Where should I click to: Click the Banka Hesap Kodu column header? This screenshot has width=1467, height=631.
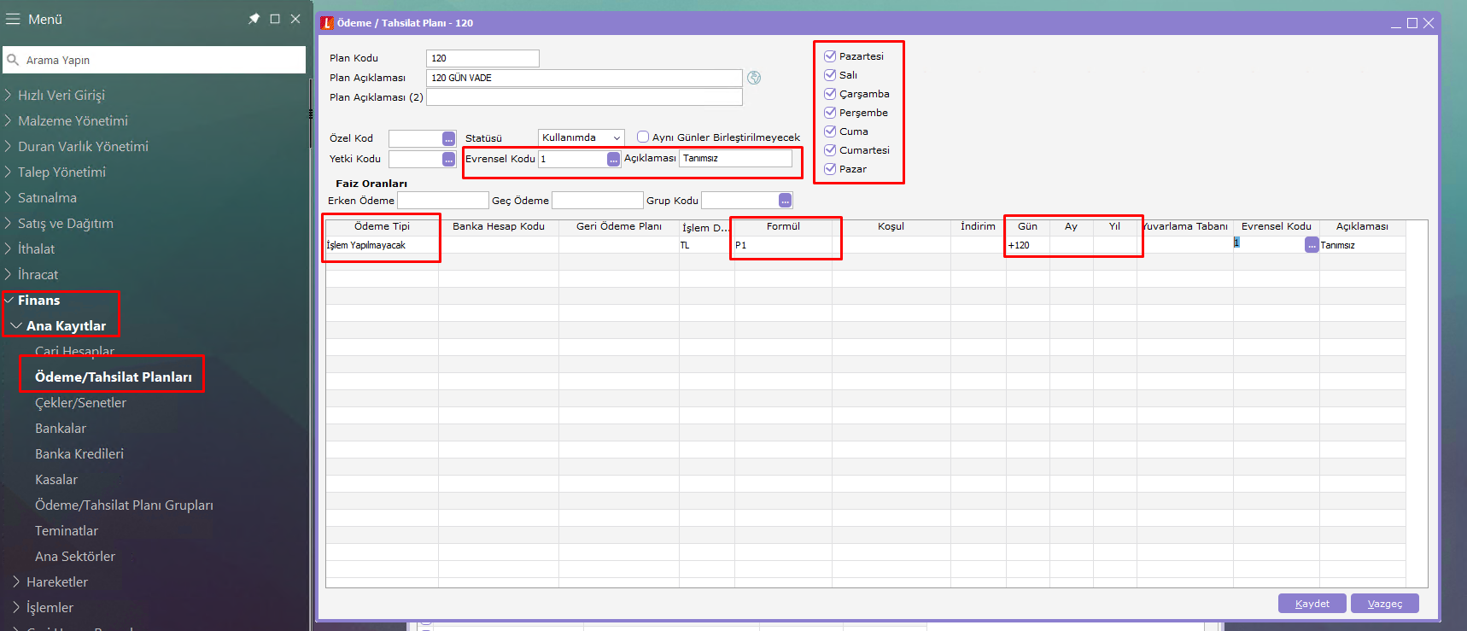click(499, 226)
